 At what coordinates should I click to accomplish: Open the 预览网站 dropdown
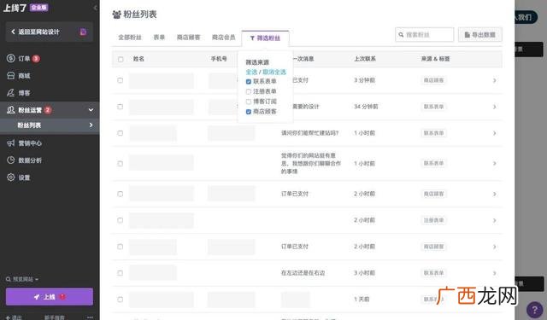22,279
